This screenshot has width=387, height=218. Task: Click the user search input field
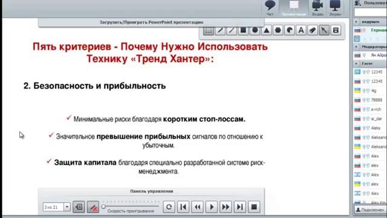pos(370,12)
